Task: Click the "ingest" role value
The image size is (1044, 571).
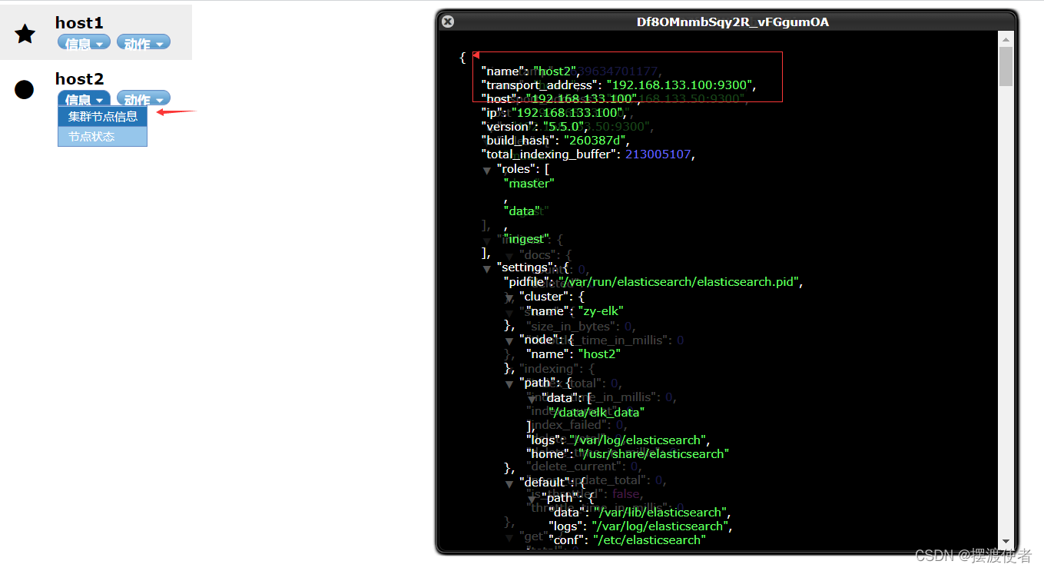Action: [528, 239]
